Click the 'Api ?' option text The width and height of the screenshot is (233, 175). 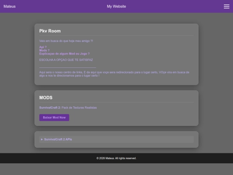coord(43,47)
